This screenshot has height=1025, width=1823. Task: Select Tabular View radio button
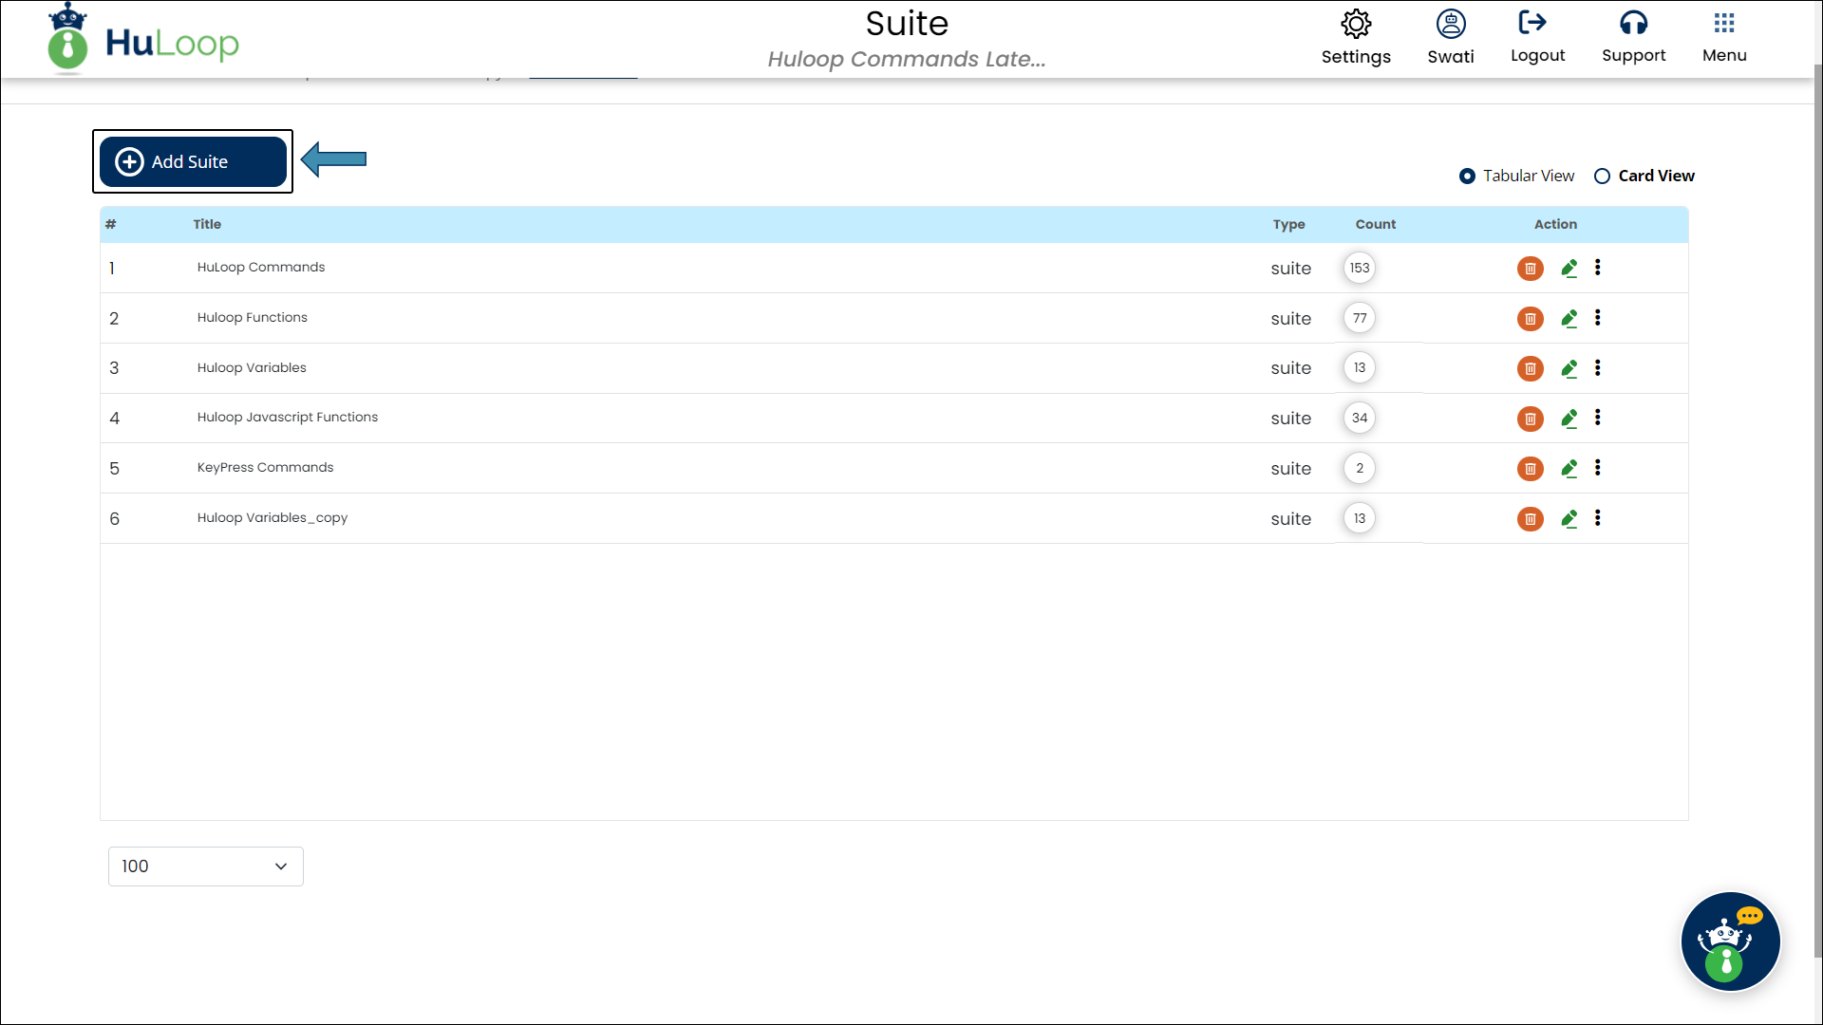(1467, 177)
